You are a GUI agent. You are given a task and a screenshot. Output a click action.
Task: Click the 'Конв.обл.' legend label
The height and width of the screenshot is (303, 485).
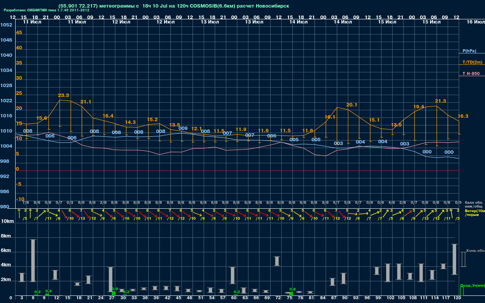[475, 251]
